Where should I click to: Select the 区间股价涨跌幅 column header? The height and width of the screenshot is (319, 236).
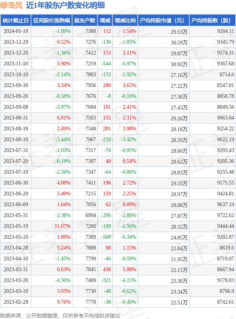point(51,21)
